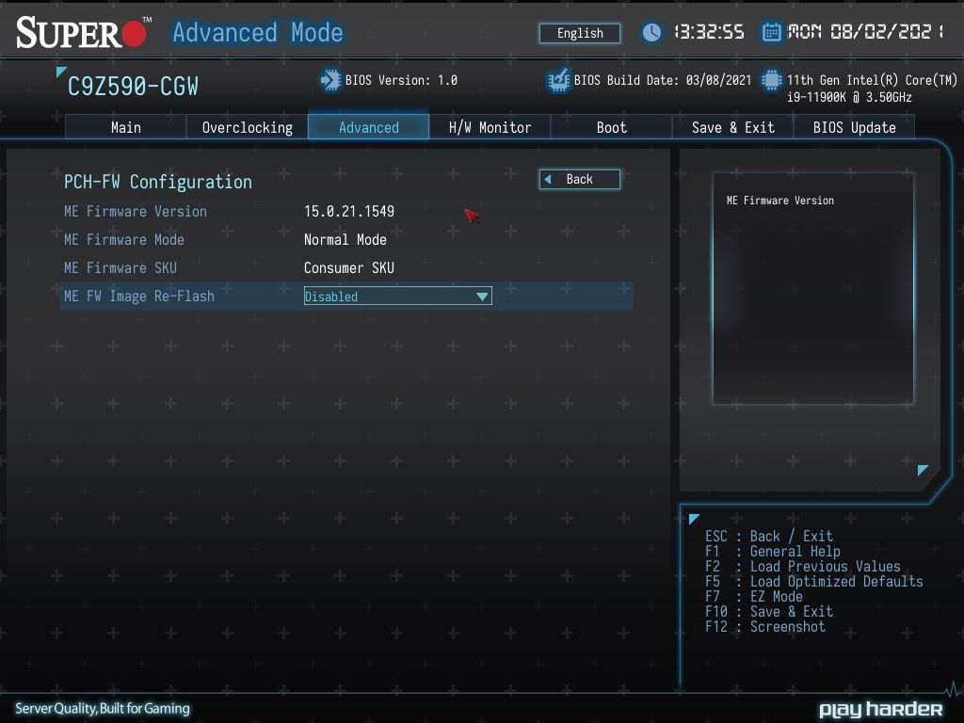Click the BIOS Build Date icon
This screenshot has width=964, height=723.
tap(558, 81)
